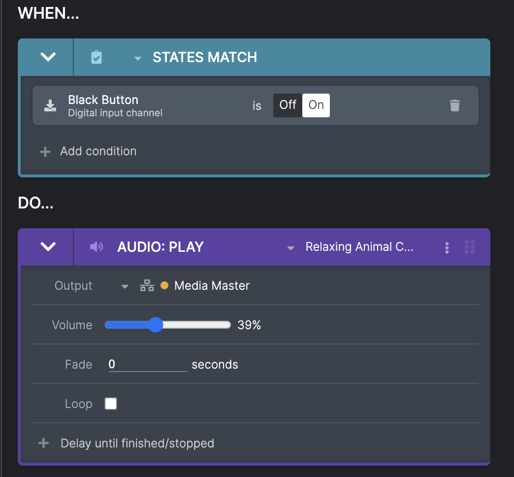The width and height of the screenshot is (514, 477).
Task: Click the seconds unit label
Action: pos(215,365)
